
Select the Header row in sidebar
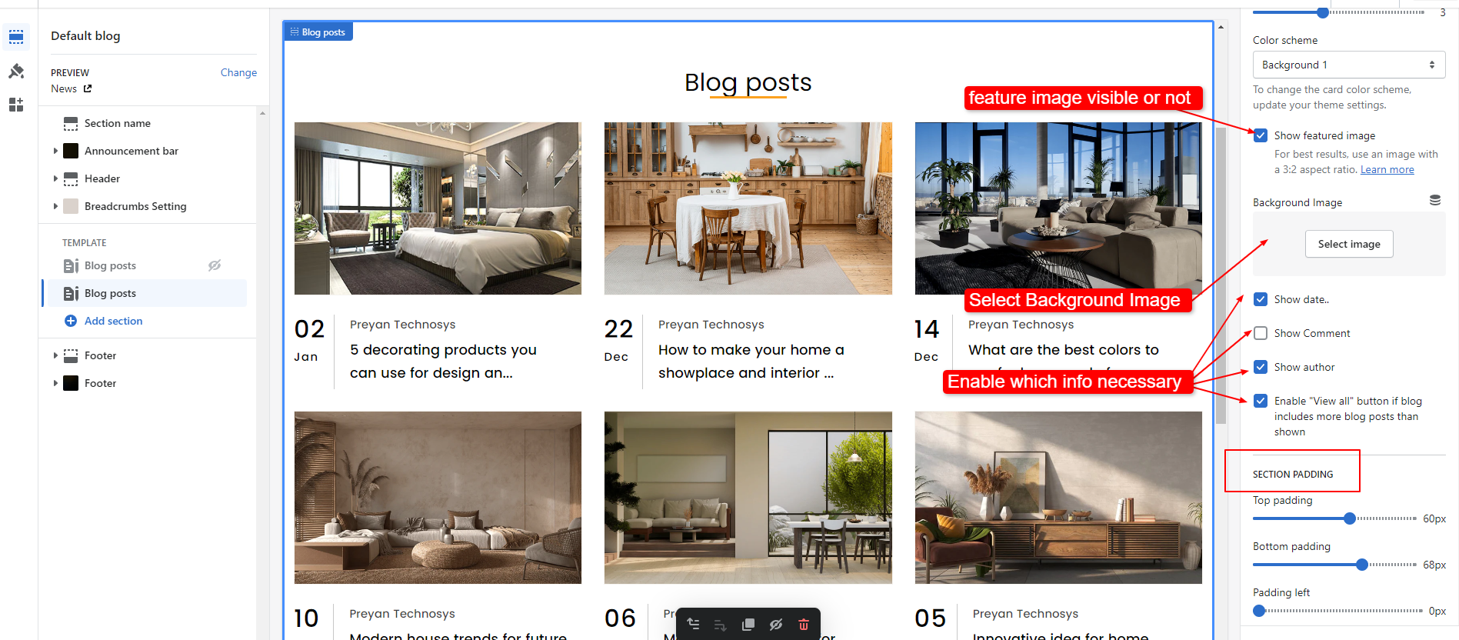pos(148,178)
